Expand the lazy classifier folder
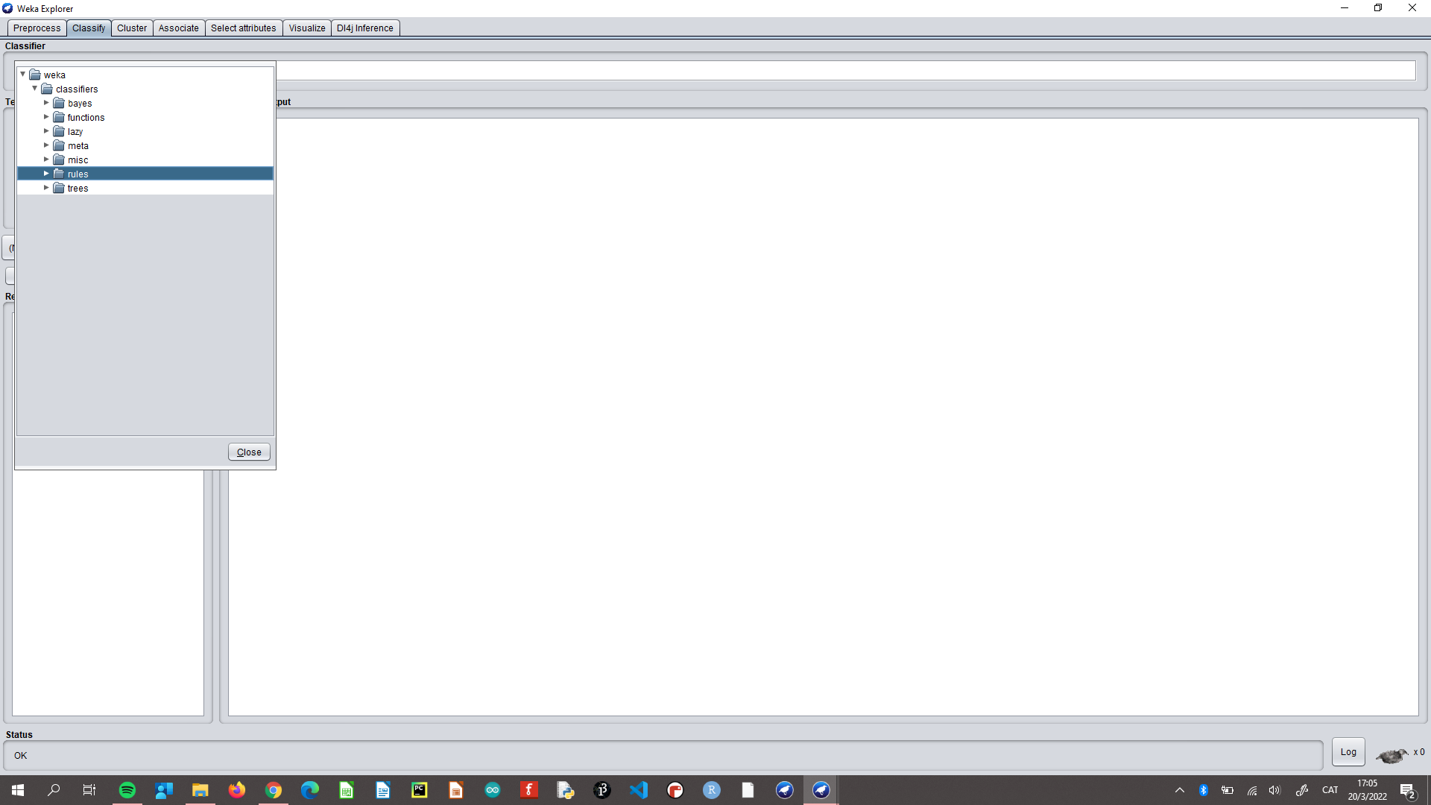This screenshot has height=805, width=1431. (46, 132)
